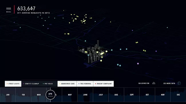This screenshot has height=104, width=186.
Task: Click the 633,647 service requests counter
Action: click(26, 9)
